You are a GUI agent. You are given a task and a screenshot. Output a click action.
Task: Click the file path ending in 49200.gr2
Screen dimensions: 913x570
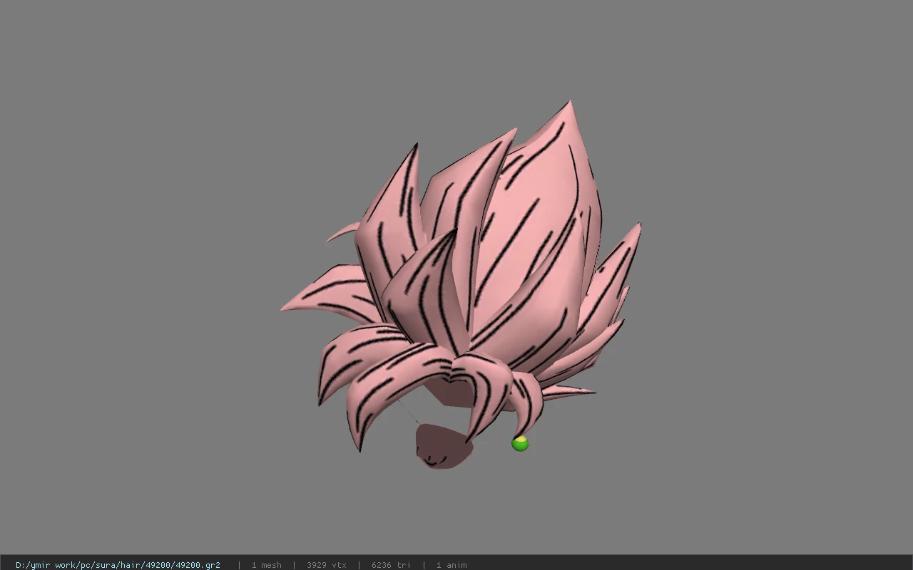pyautogui.click(x=118, y=565)
